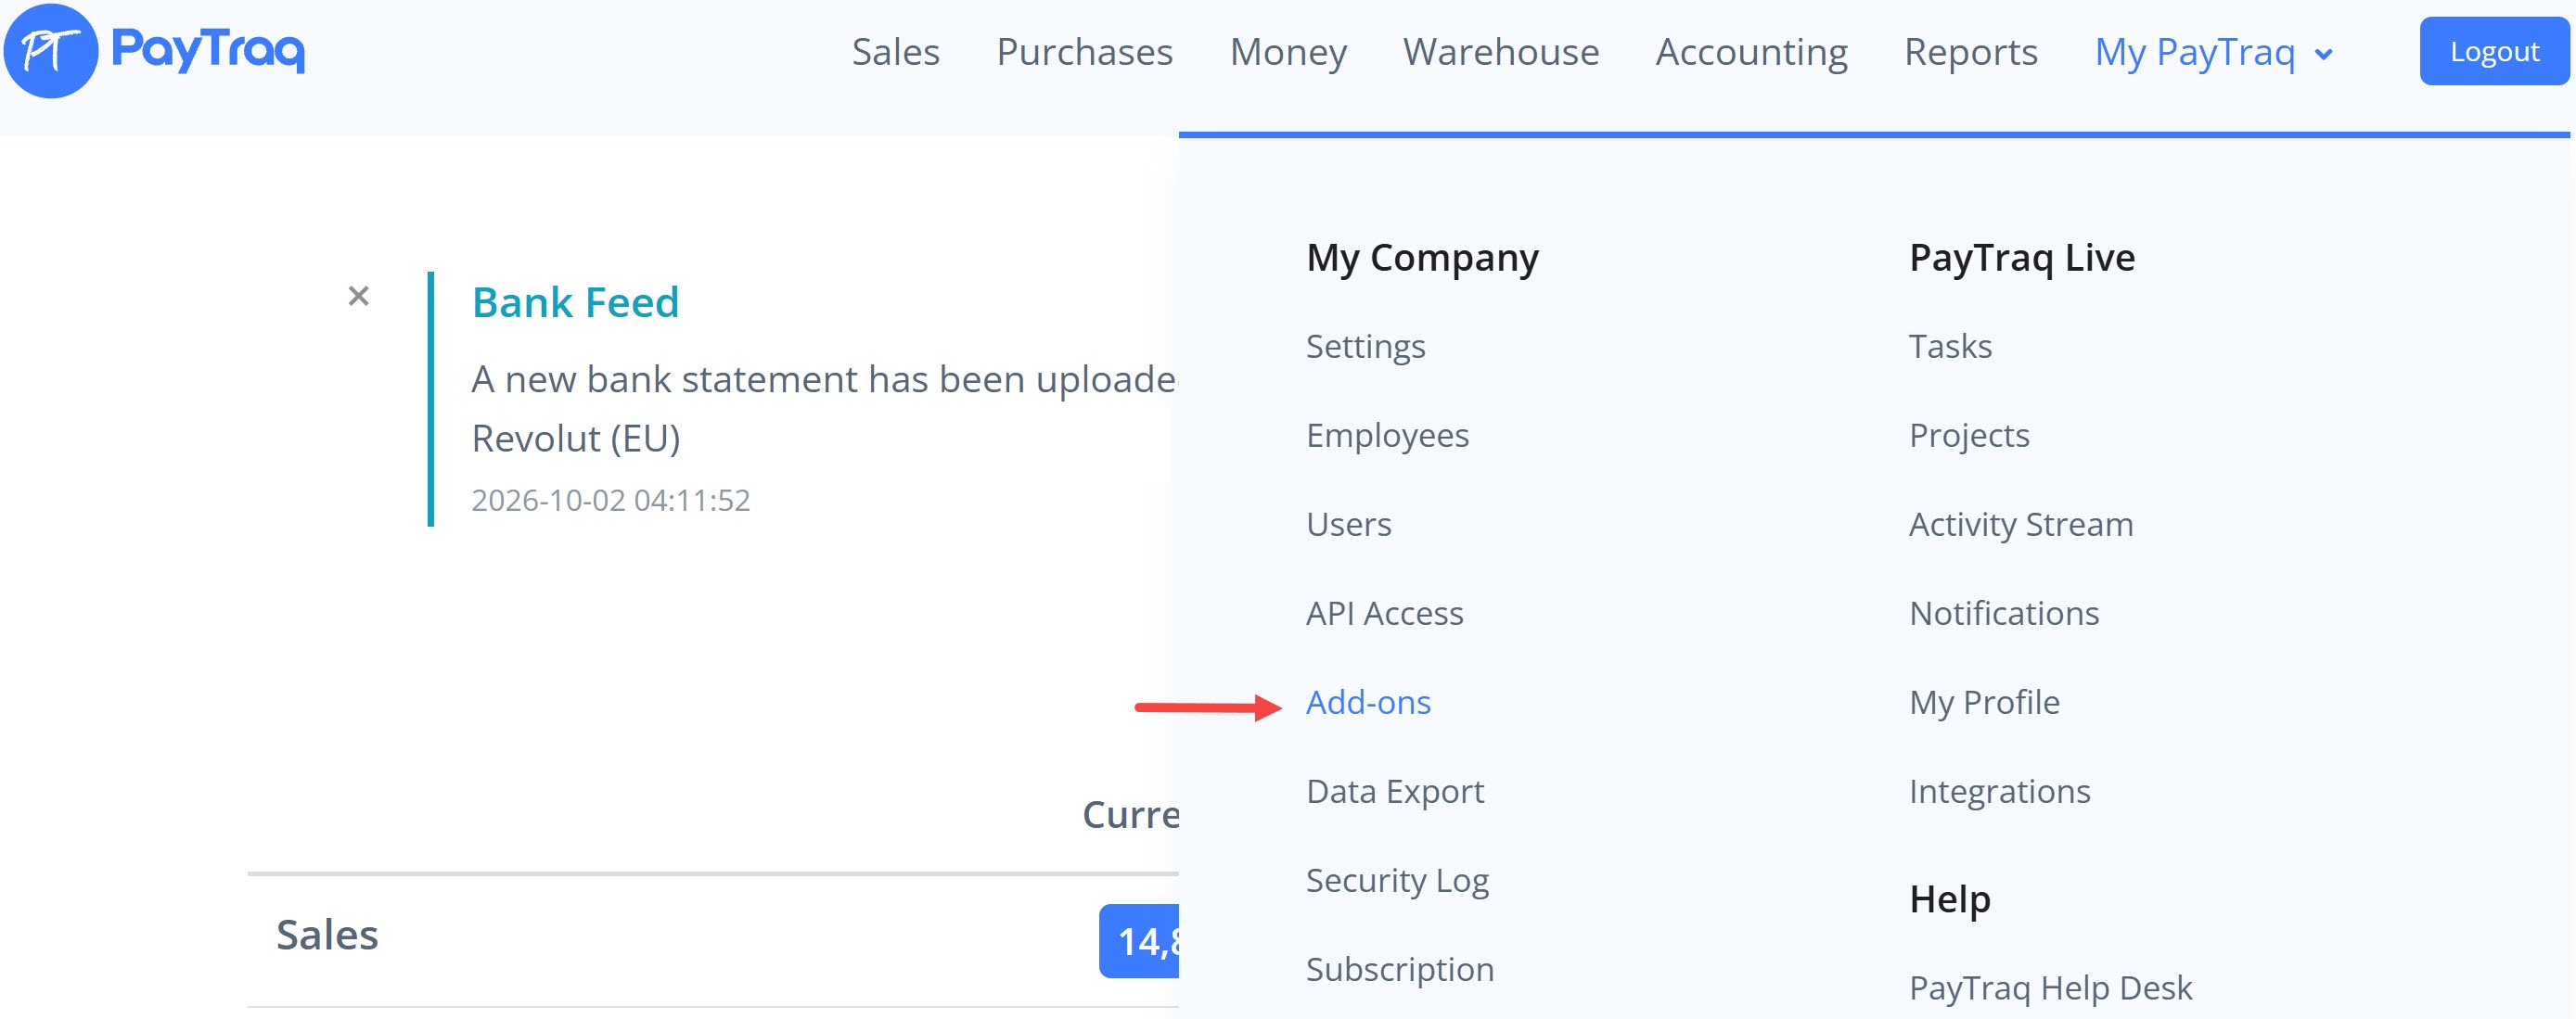Open API Access settings

pos(1384,613)
